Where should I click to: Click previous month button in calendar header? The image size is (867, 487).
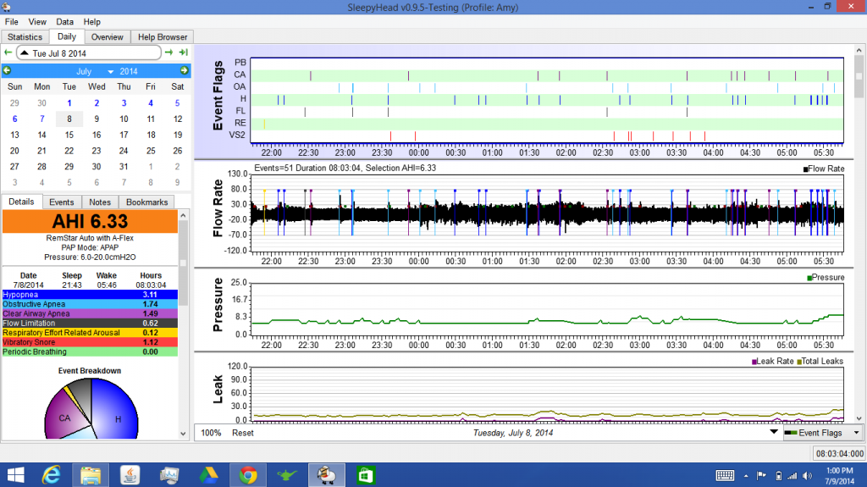click(8, 71)
